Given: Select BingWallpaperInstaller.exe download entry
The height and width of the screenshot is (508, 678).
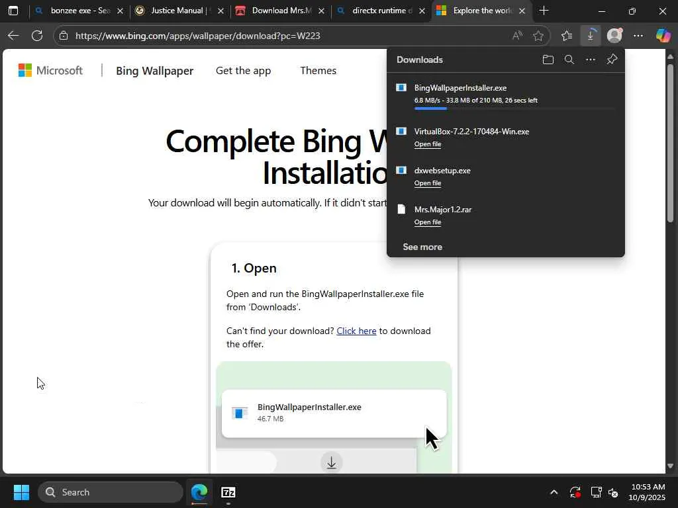Looking at the screenshot, I should 505,95.
